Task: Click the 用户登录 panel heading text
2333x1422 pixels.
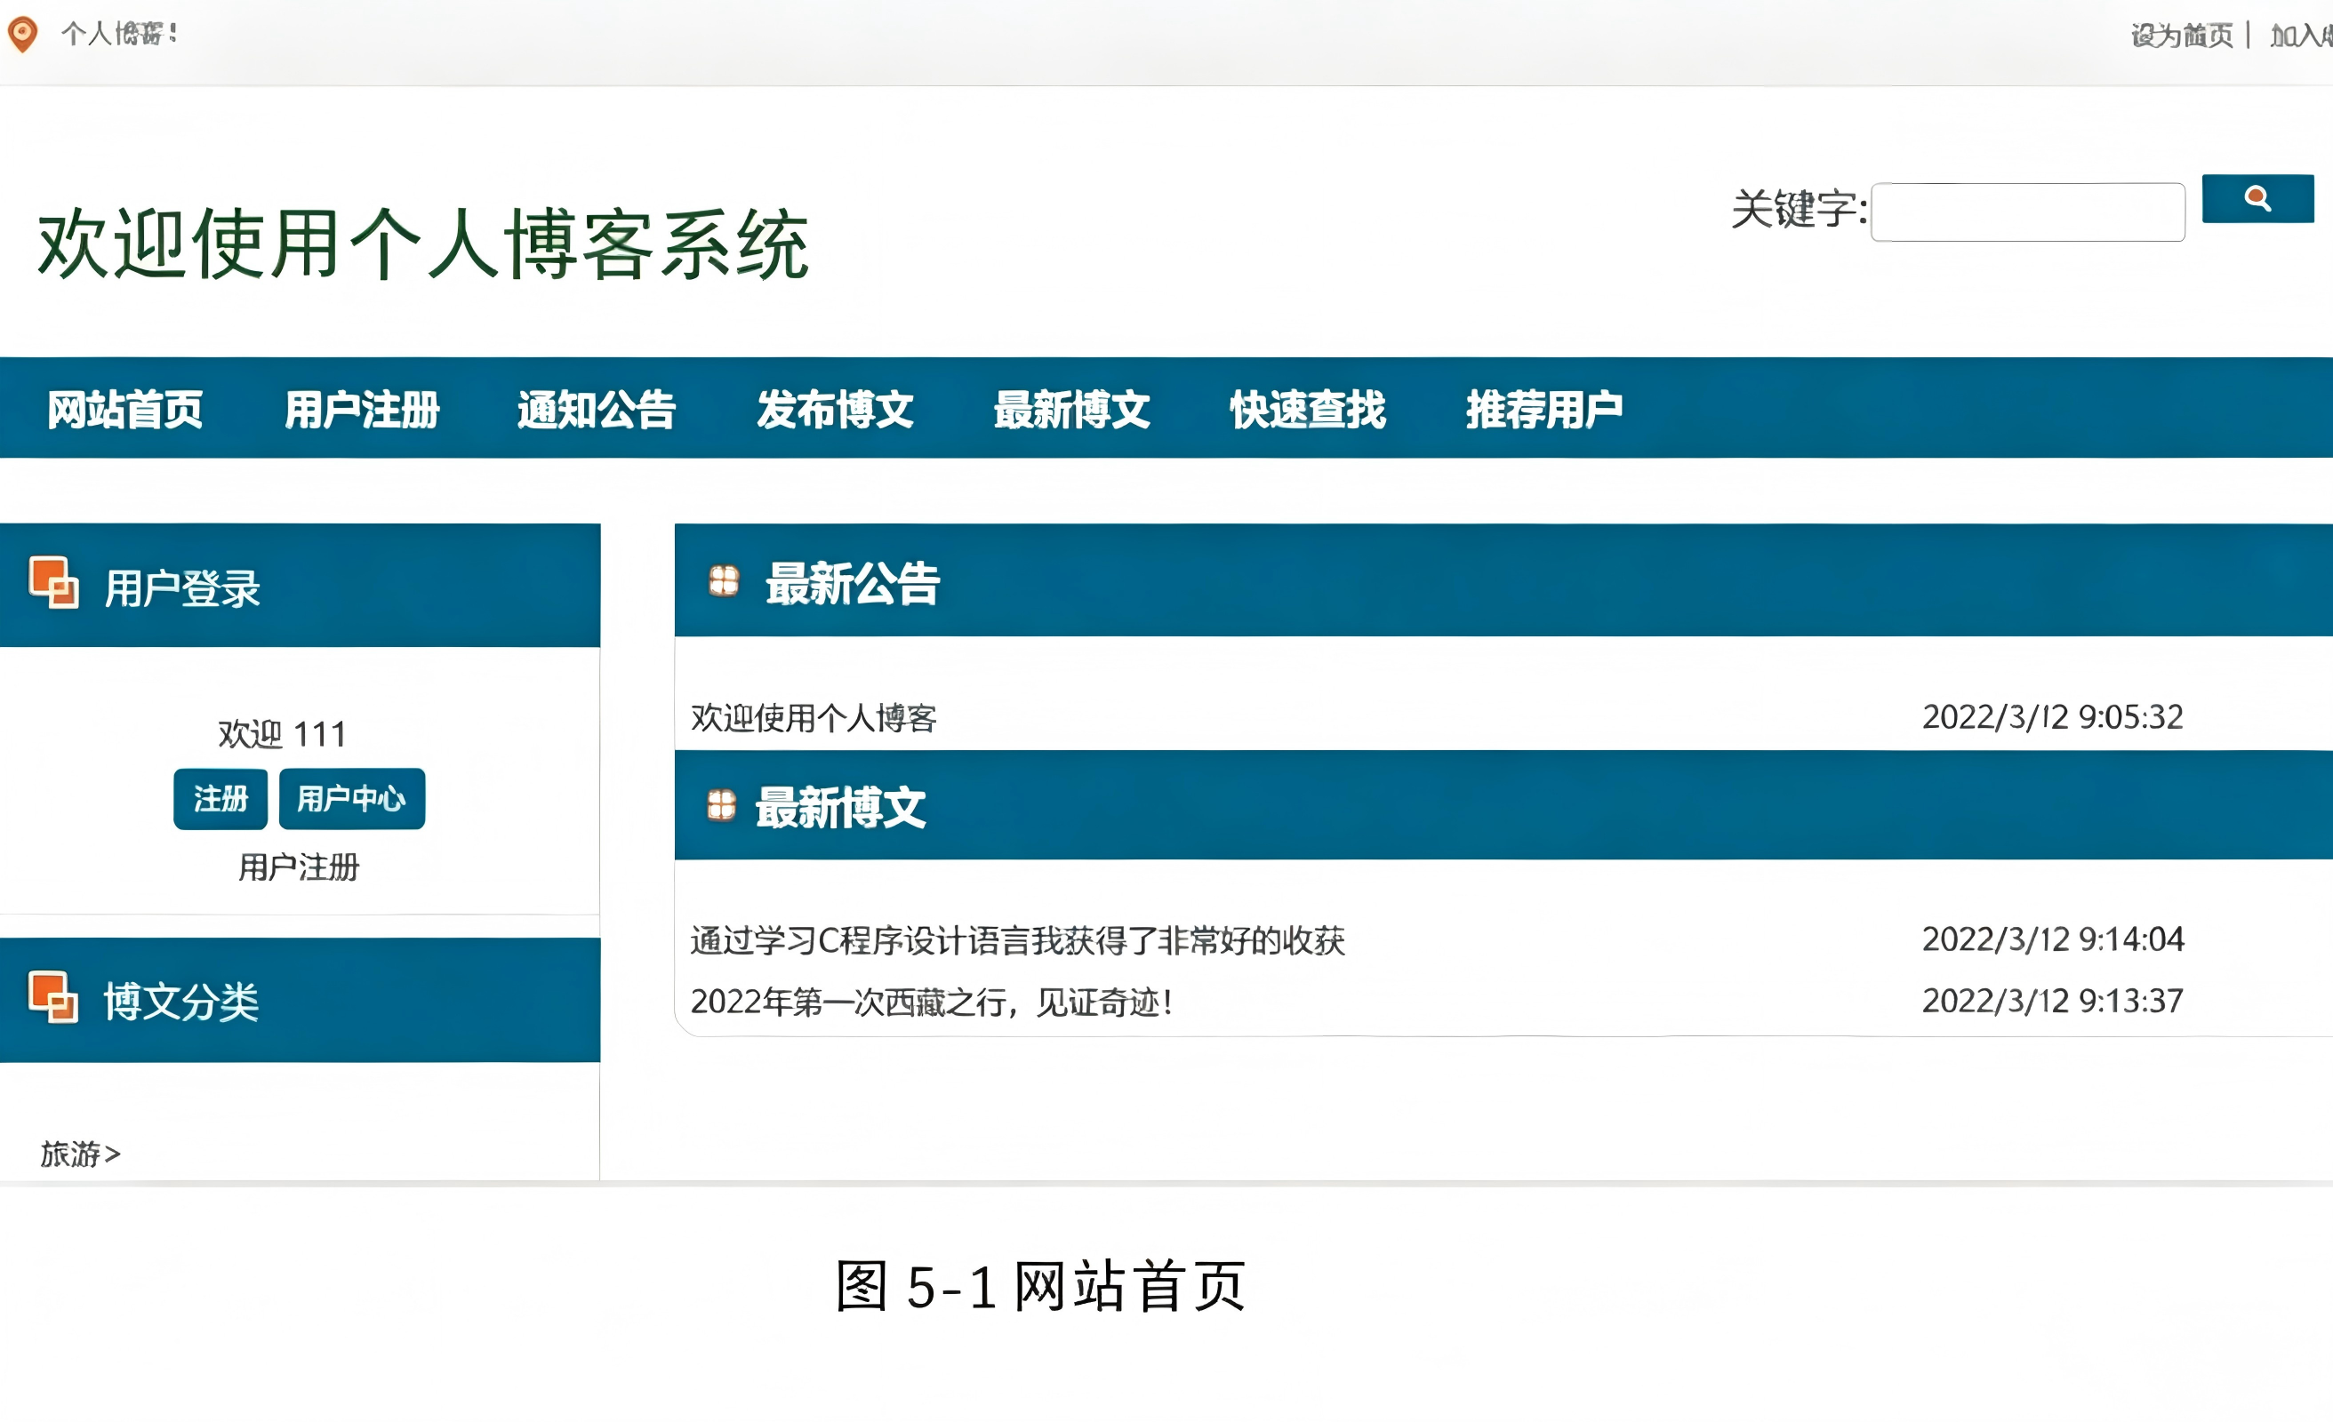Action: pyautogui.click(x=181, y=588)
